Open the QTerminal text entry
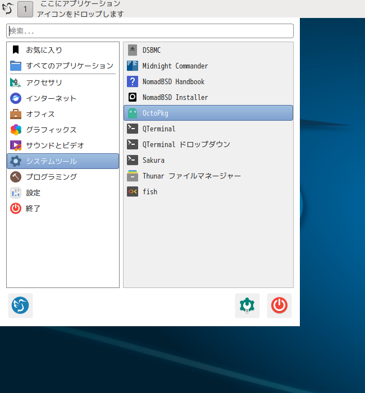365x393 pixels. (159, 129)
